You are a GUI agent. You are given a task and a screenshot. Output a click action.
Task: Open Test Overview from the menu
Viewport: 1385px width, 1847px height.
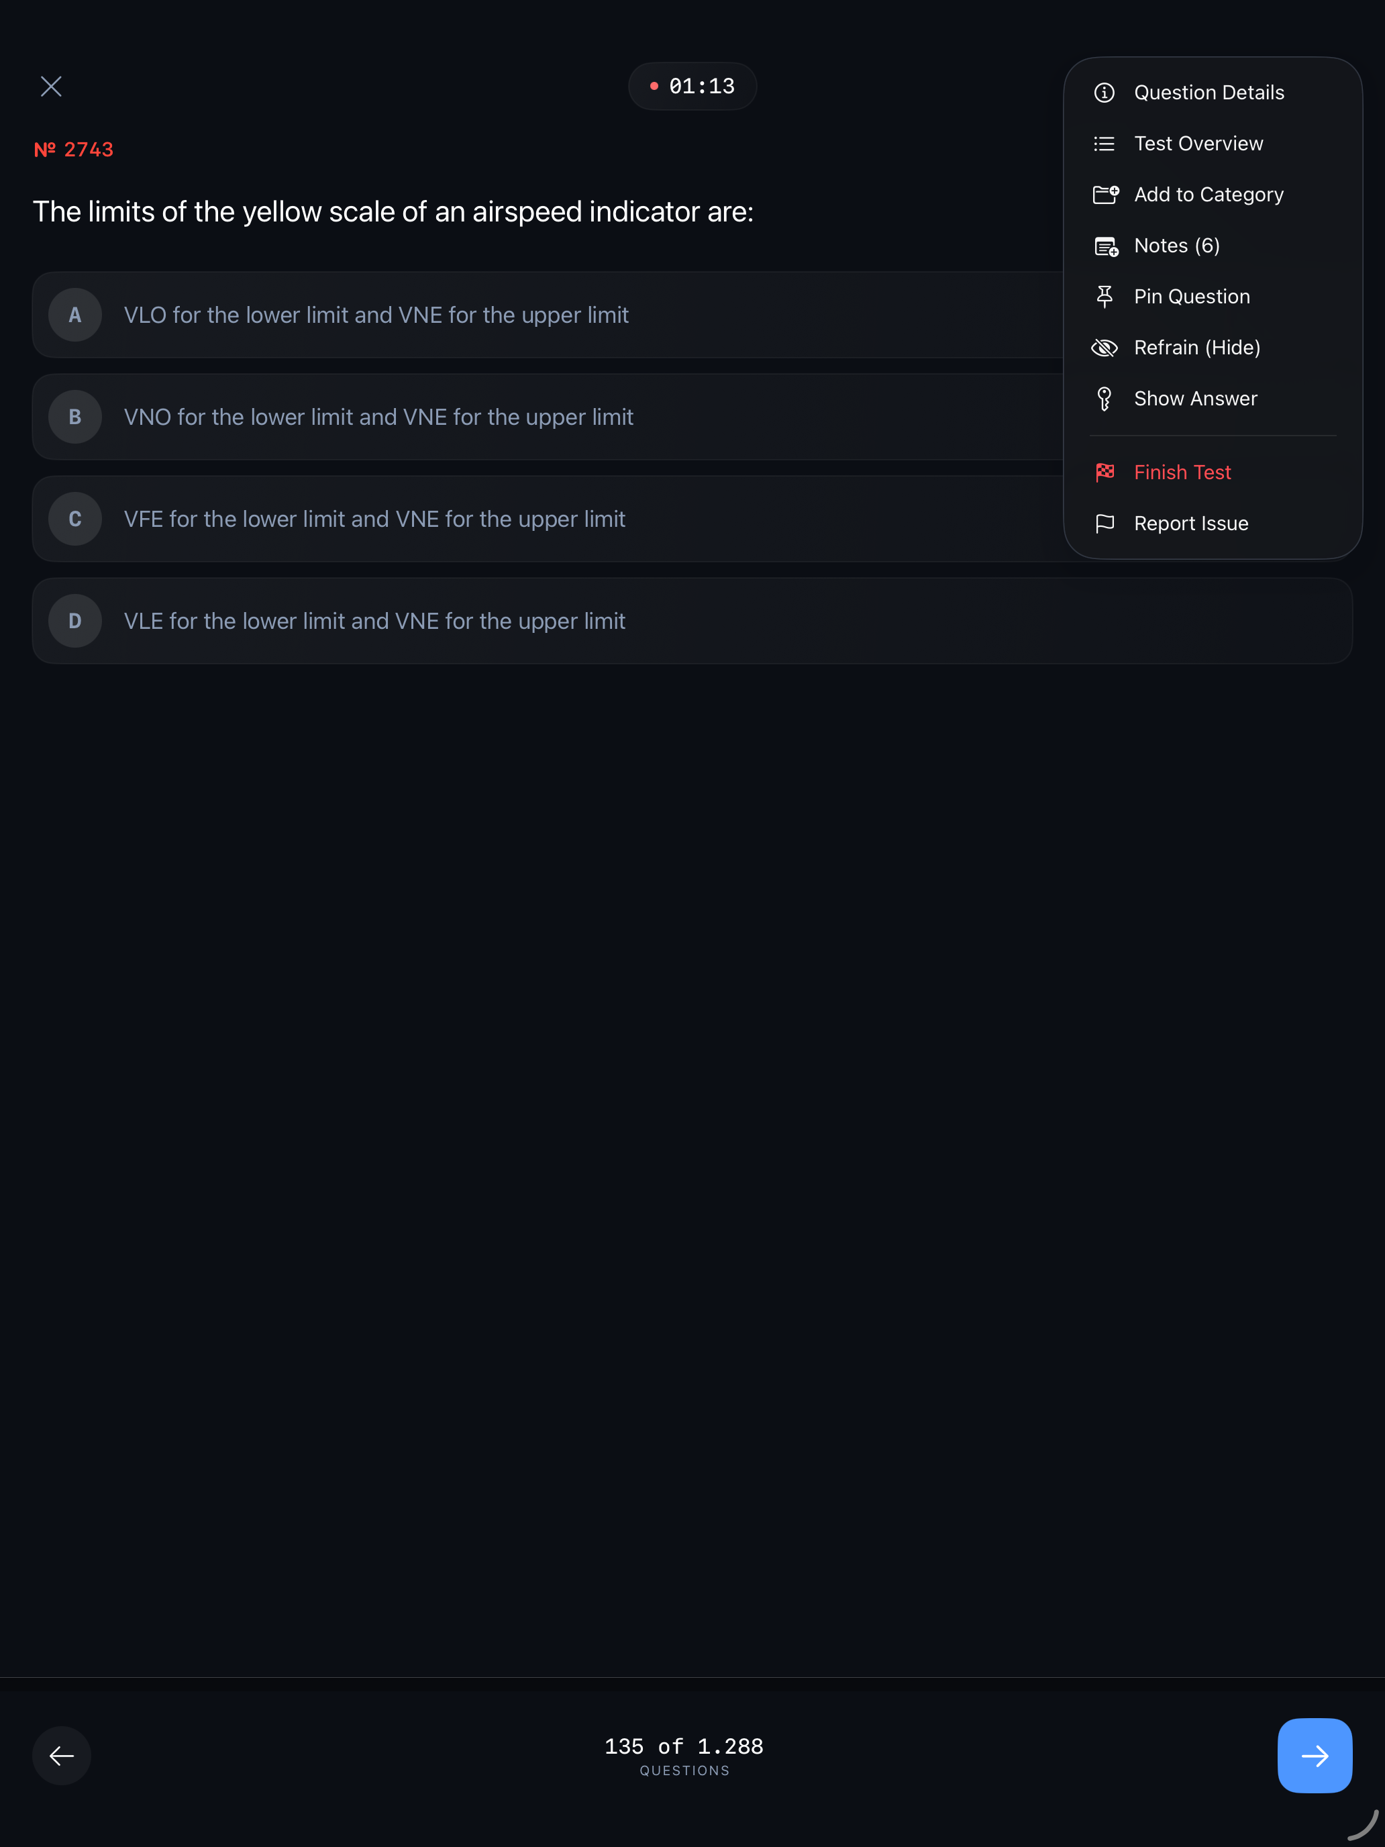[x=1199, y=143]
